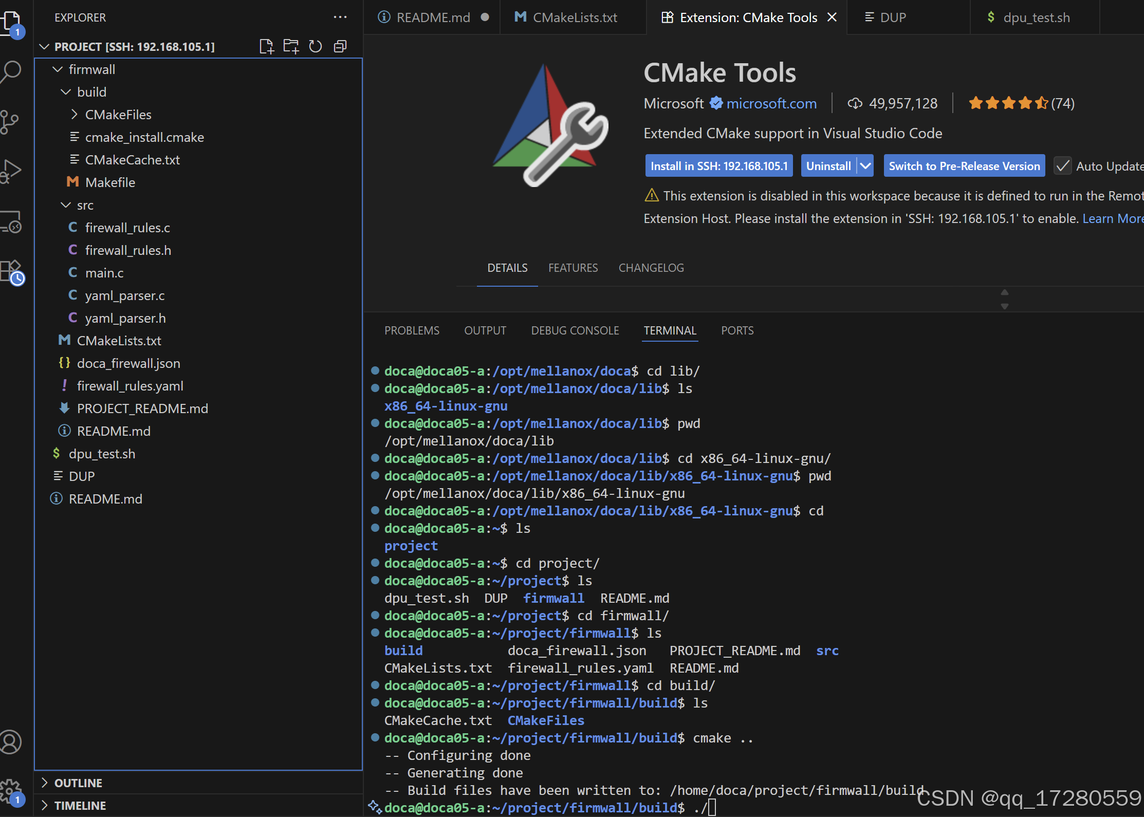Collapse the firmwall folder
This screenshot has width=1144, height=817.
(58, 69)
